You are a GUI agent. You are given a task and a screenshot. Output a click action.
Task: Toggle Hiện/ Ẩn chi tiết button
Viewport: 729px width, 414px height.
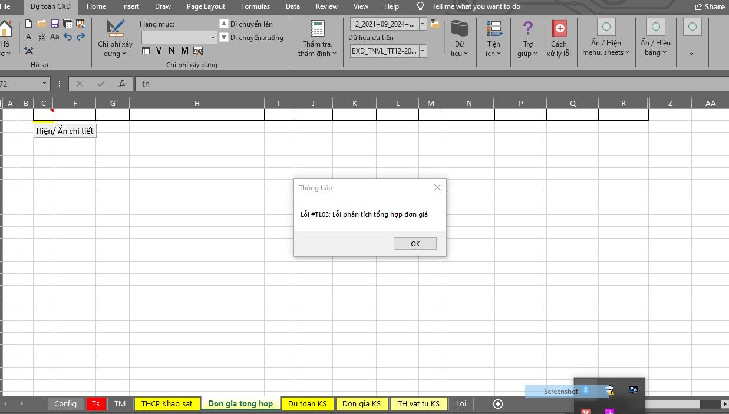tap(65, 131)
